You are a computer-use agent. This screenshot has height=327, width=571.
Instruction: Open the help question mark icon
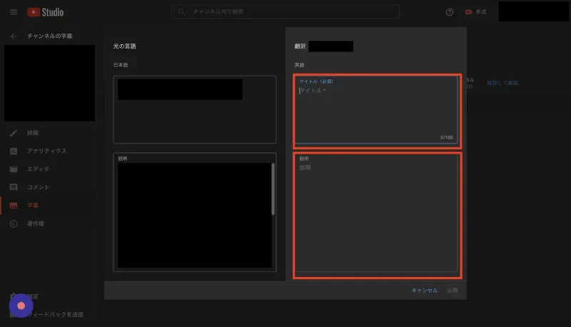coord(450,12)
